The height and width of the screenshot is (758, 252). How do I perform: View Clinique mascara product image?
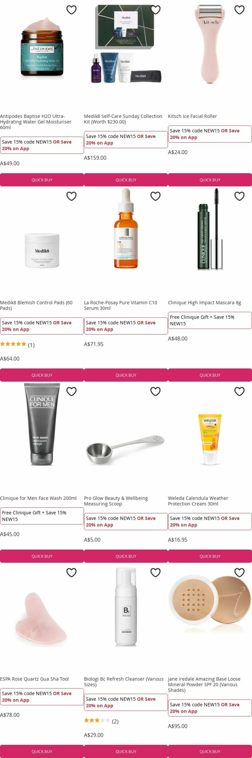(210, 229)
